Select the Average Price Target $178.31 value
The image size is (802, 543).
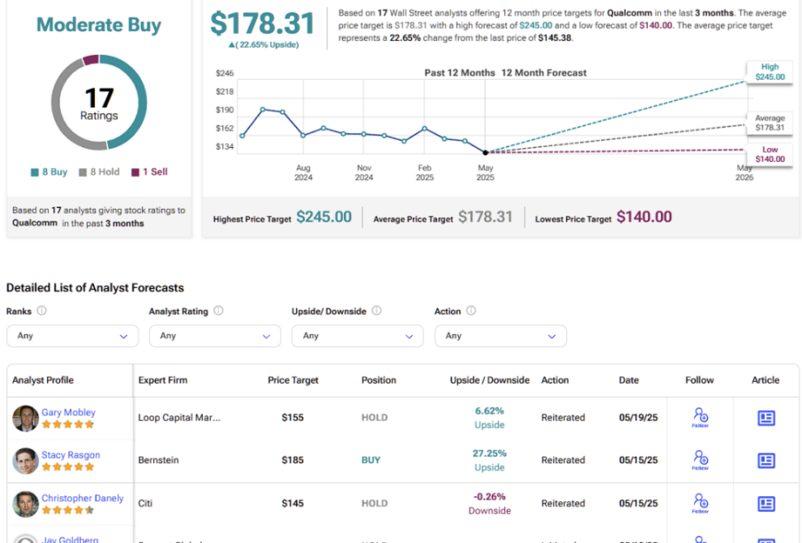pyautogui.click(x=486, y=217)
